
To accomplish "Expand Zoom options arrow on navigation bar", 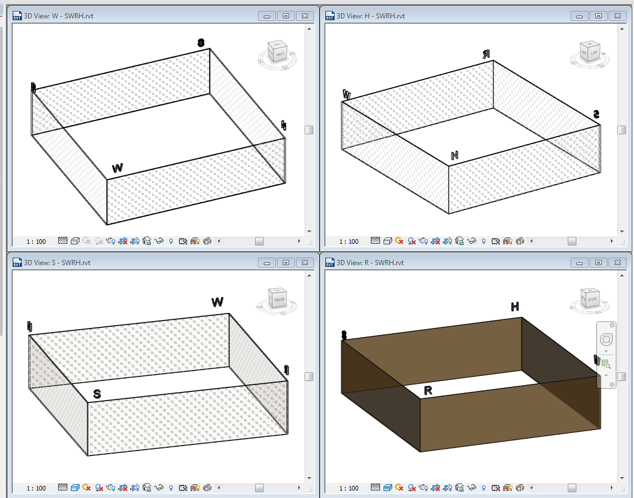I will [606, 375].
